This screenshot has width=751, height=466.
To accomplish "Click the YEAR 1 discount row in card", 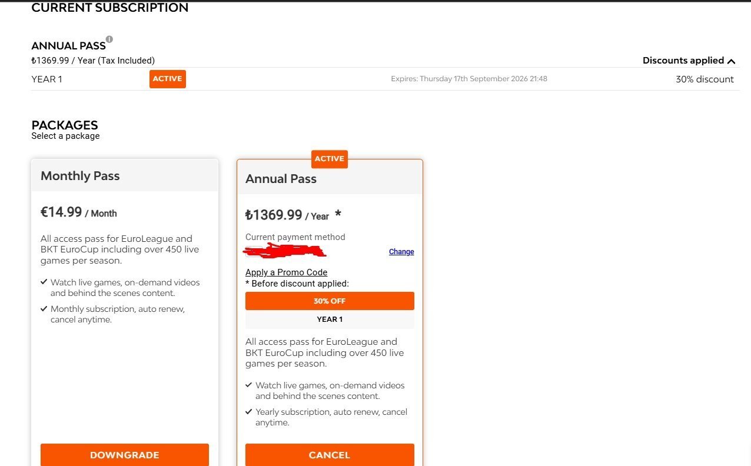I will tap(330, 319).
